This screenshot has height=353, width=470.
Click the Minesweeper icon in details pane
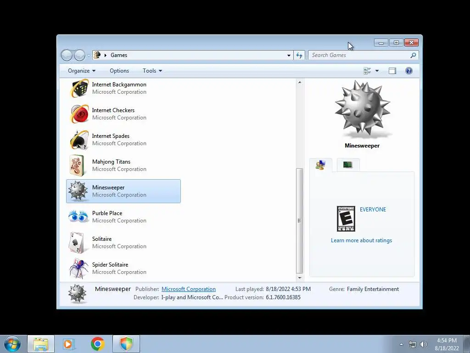(77, 294)
